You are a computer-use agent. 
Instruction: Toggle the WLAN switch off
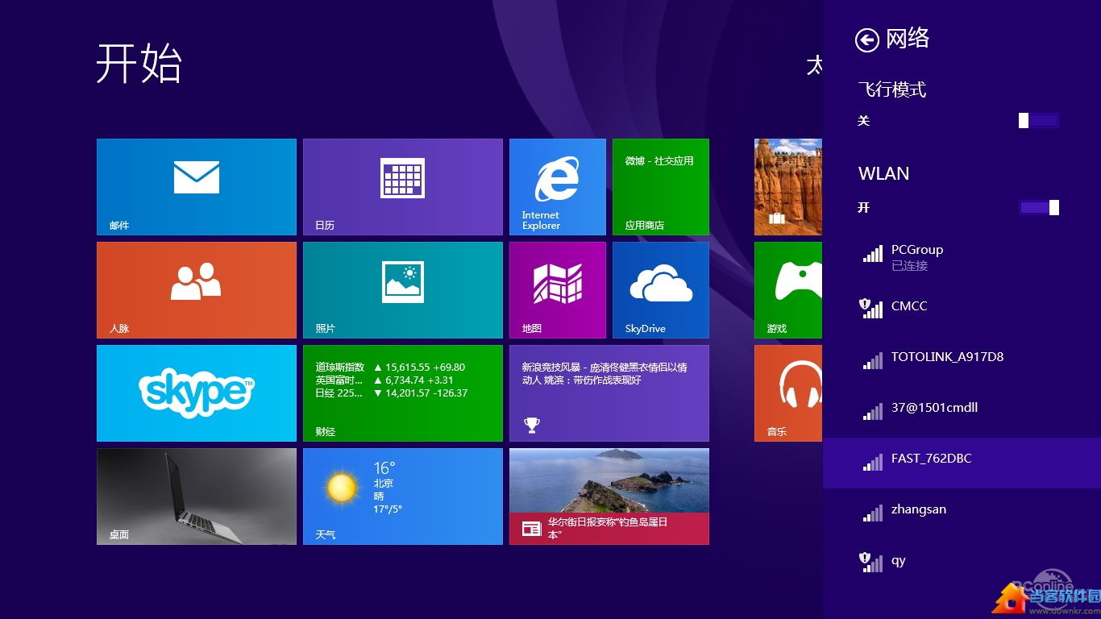[1038, 208]
